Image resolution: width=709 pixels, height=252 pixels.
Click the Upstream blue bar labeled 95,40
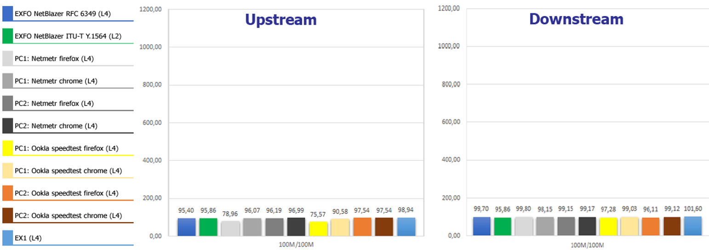click(186, 227)
